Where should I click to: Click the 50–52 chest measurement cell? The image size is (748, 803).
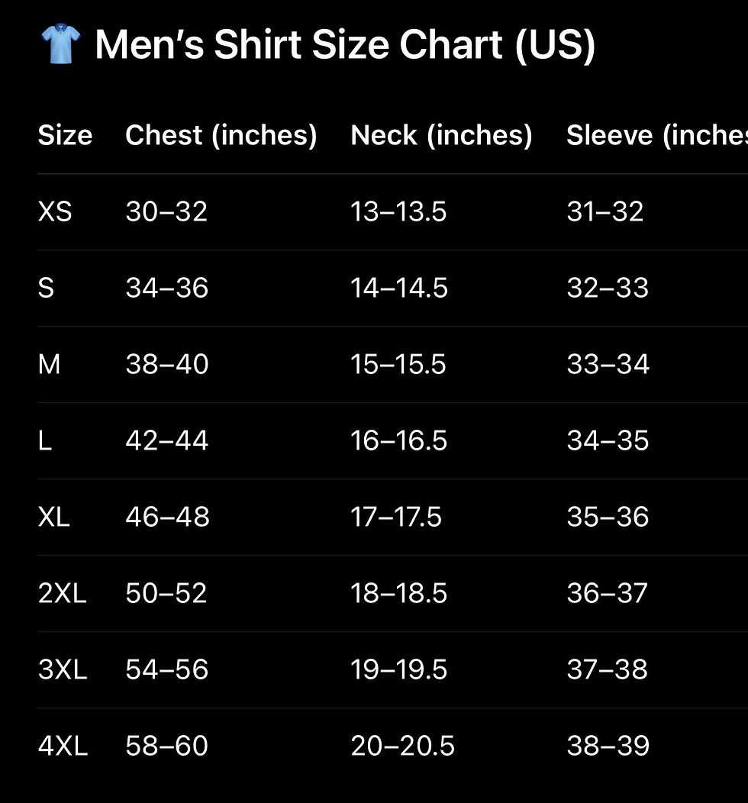tap(166, 593)
